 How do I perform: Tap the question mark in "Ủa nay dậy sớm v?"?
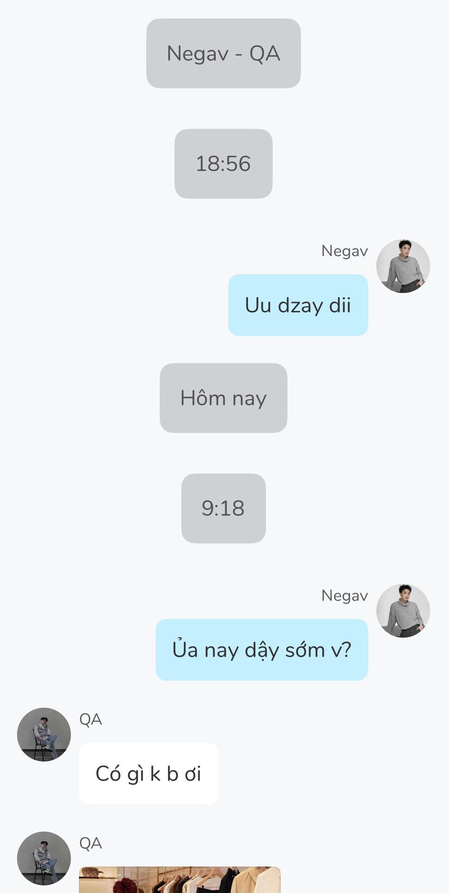[x=346, y=649]
